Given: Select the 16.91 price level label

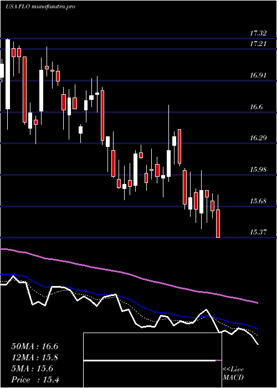Looking at the screenshot, I should pos(258,75).
